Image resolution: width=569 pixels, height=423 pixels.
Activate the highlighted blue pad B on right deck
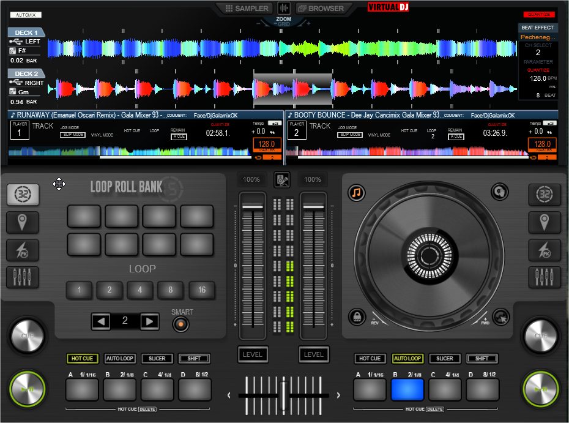click(x=407, y=389)
